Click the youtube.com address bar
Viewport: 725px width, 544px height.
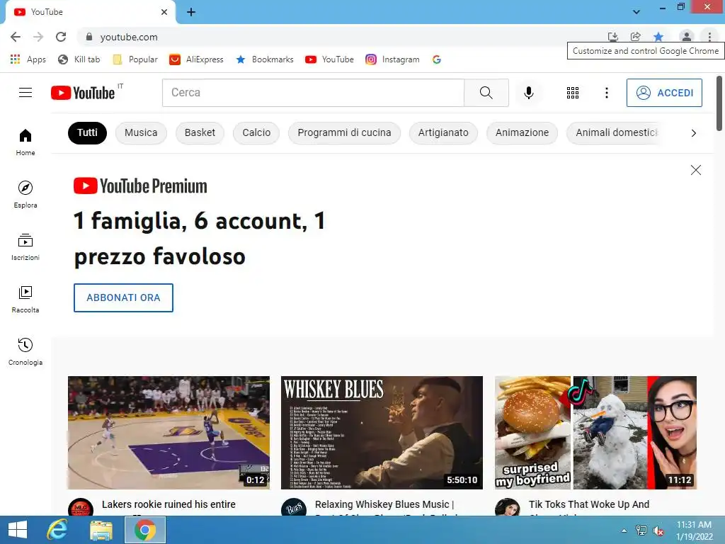click(342, 37)
